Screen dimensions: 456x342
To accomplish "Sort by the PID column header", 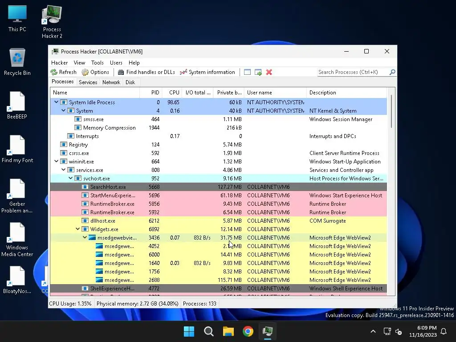I will click(151, 93).
